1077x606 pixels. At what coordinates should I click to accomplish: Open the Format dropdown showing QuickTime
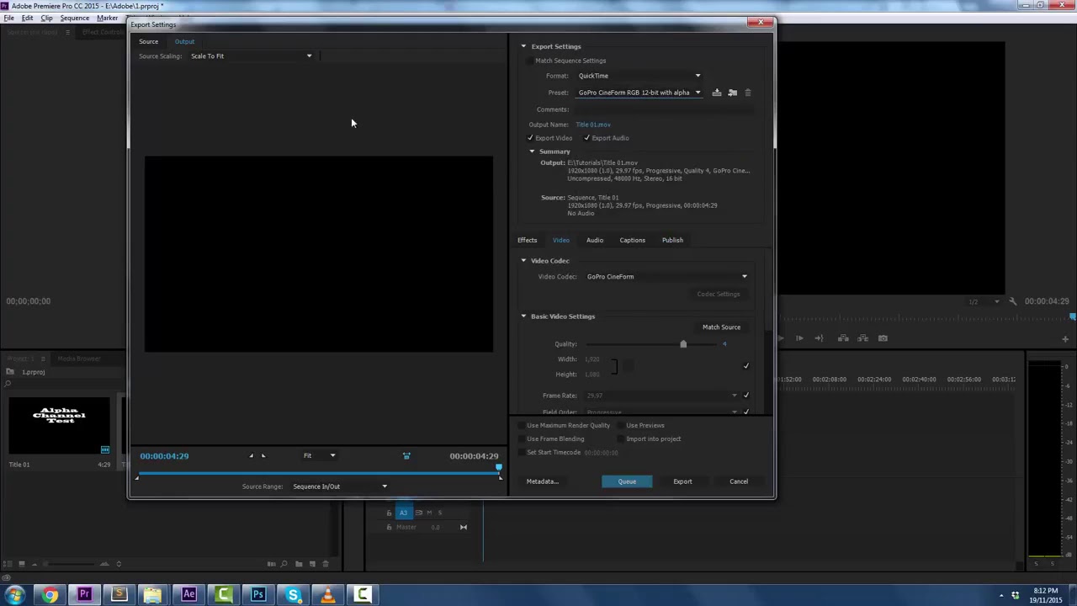(x=639, y=76)
